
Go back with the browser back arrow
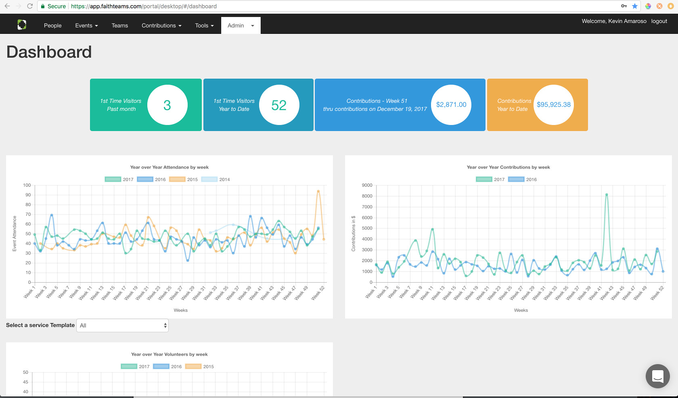(7, 6)
